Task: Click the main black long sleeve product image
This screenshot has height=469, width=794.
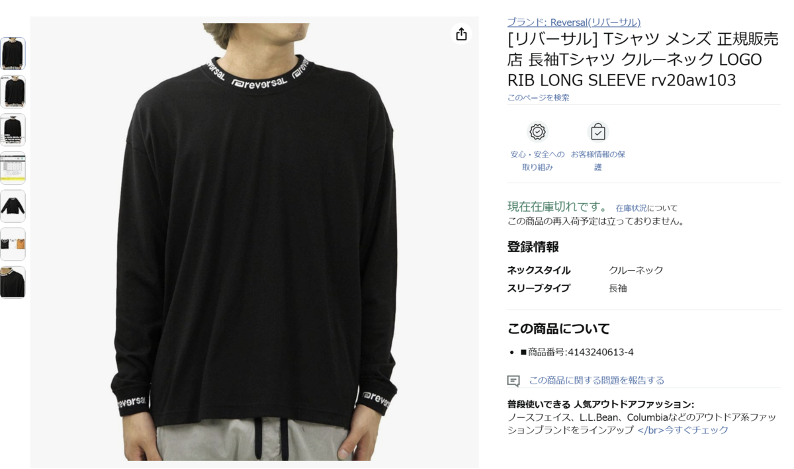Action: click(x=255, y=241)
